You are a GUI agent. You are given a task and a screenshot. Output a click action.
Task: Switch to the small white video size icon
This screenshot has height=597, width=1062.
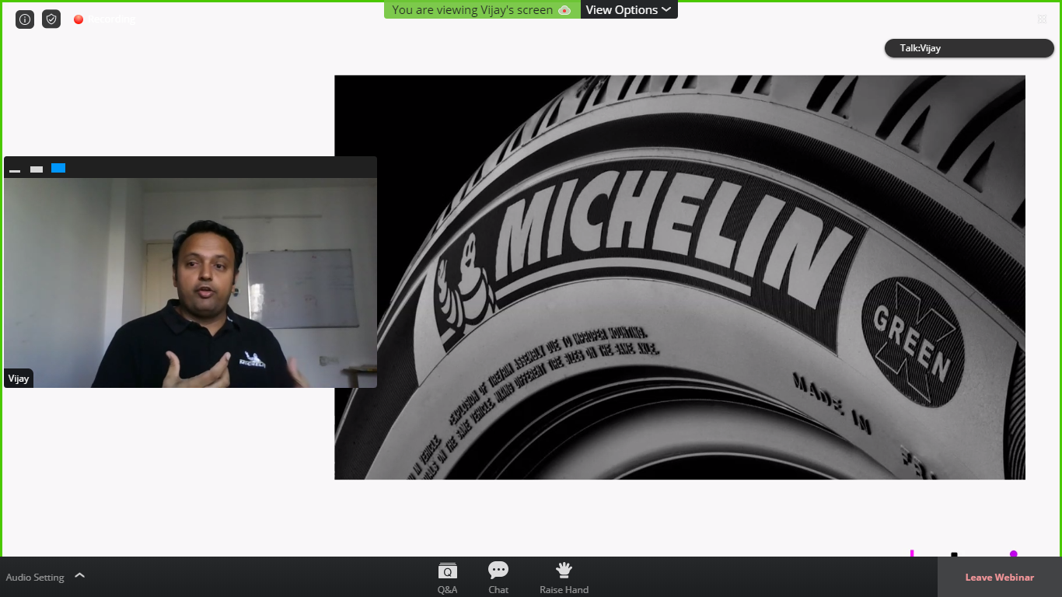click(x=37, y=169)
